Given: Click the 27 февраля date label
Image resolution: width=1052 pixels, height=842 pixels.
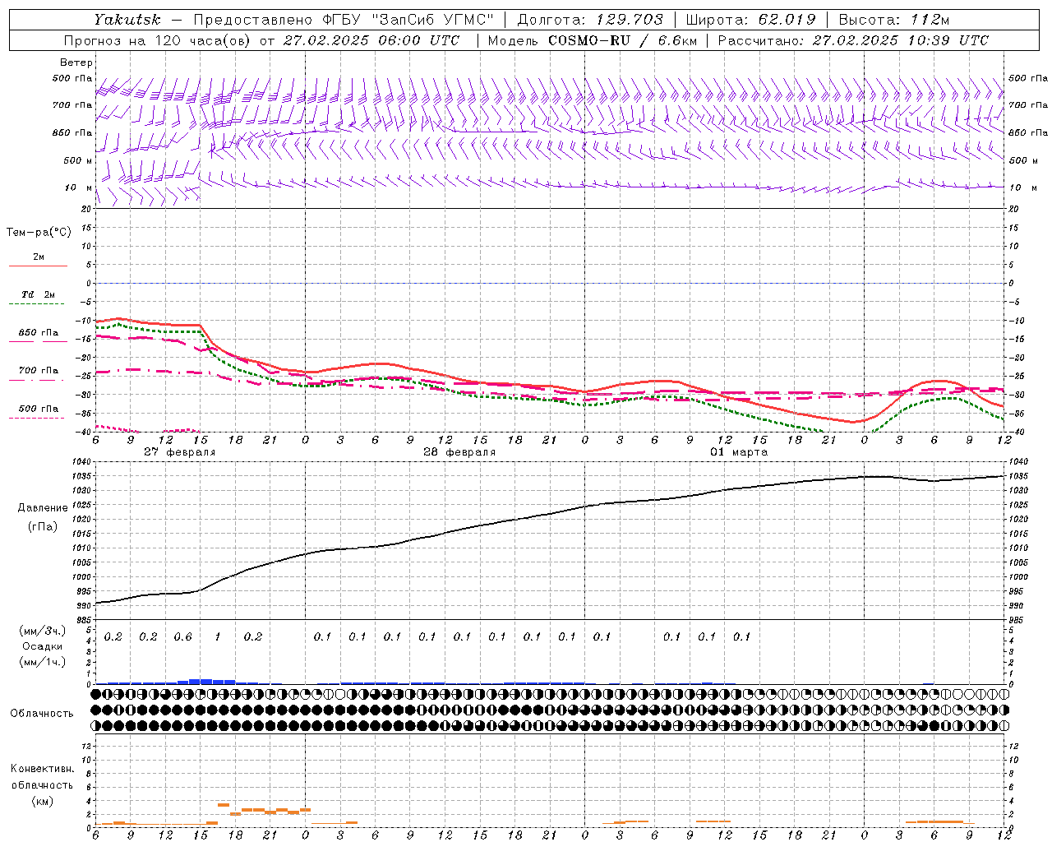Looking at the screenshot, I should [x=180, y=452].
